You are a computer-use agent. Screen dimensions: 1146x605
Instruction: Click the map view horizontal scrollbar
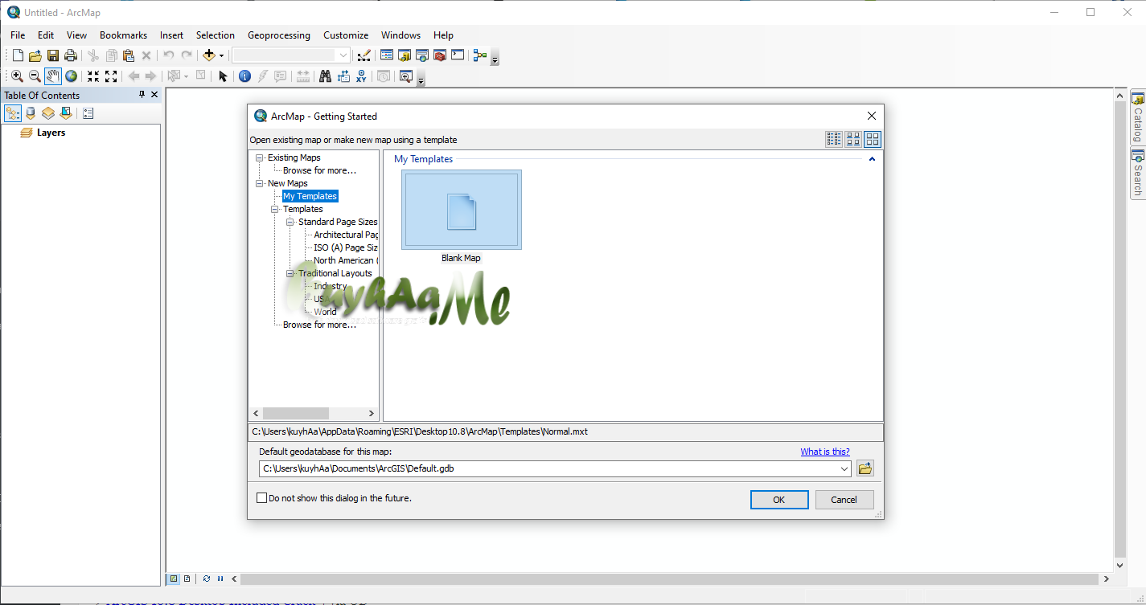(x=669, y=578)
